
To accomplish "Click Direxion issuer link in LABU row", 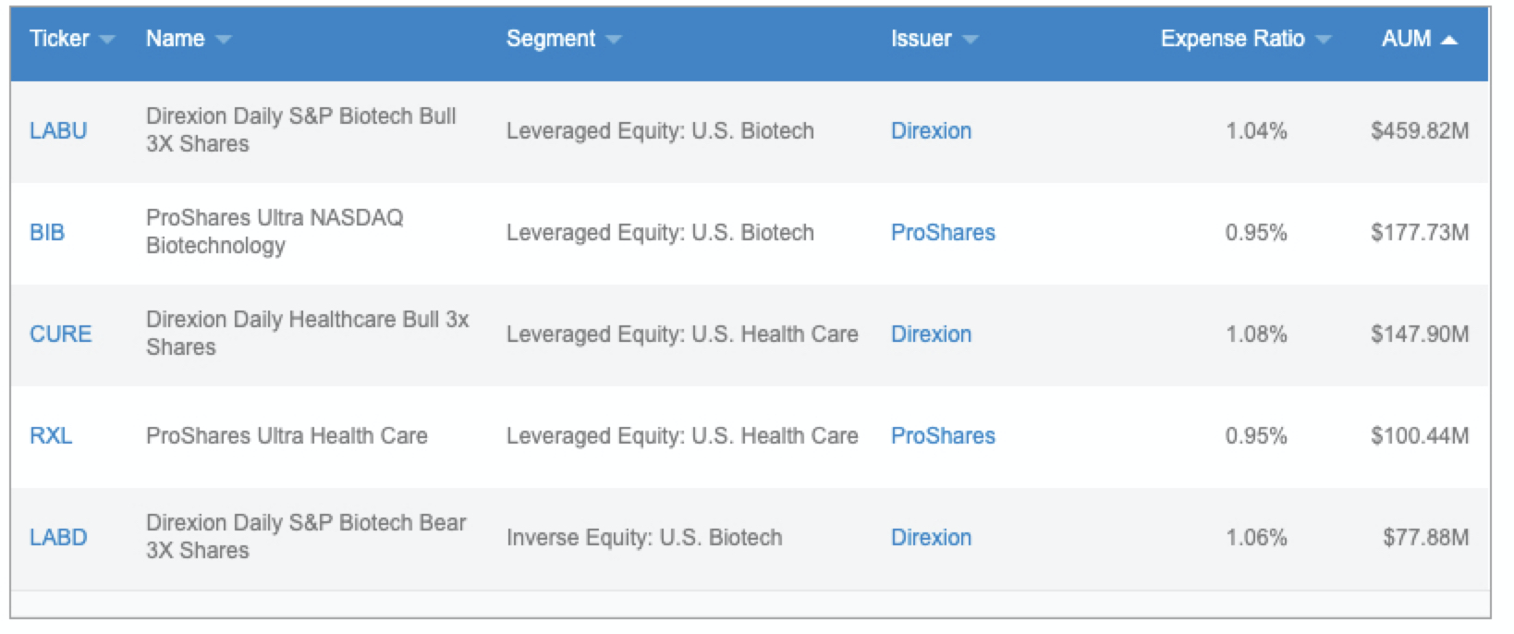I will (931, 131).
